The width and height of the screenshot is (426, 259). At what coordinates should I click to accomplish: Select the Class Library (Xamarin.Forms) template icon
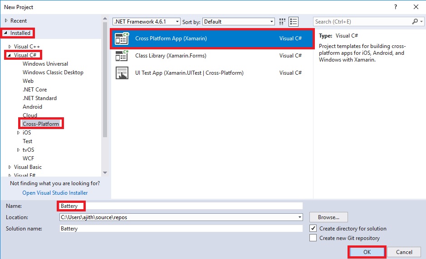[122, 56]
